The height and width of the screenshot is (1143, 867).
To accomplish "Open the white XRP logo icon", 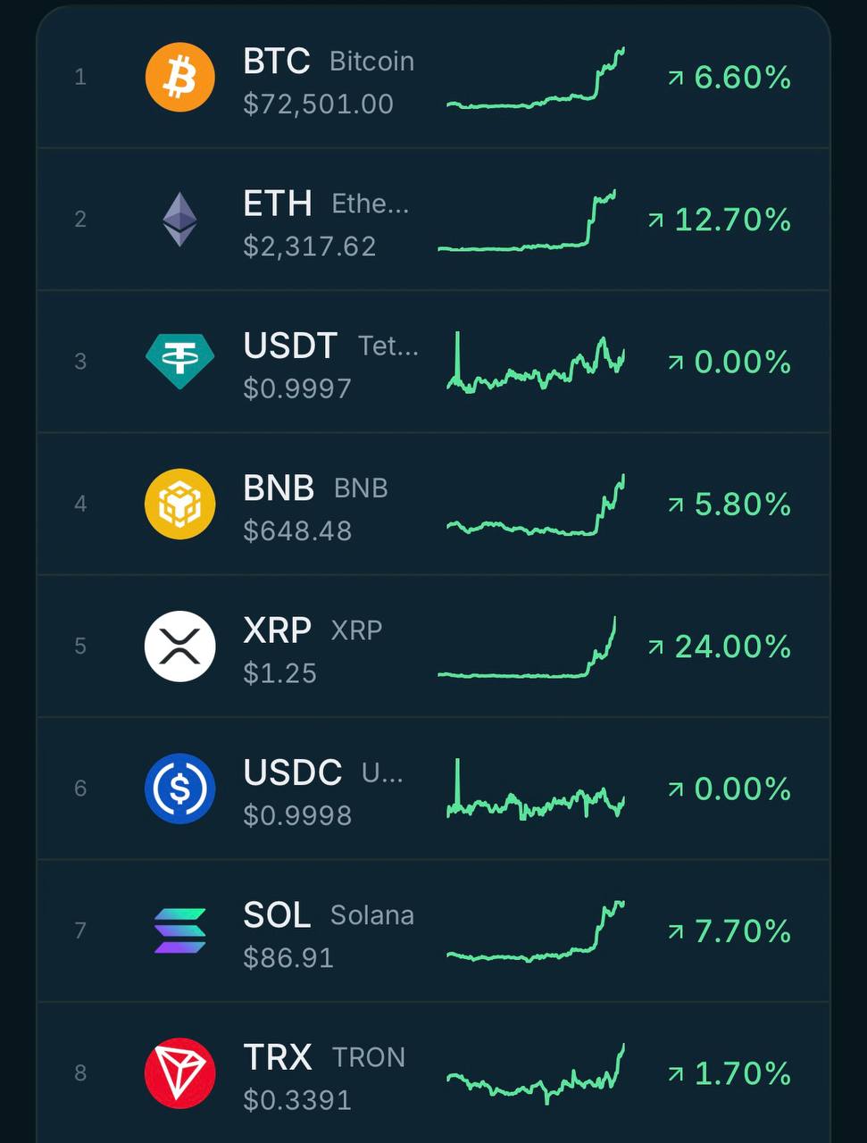I will click(179, 646).
